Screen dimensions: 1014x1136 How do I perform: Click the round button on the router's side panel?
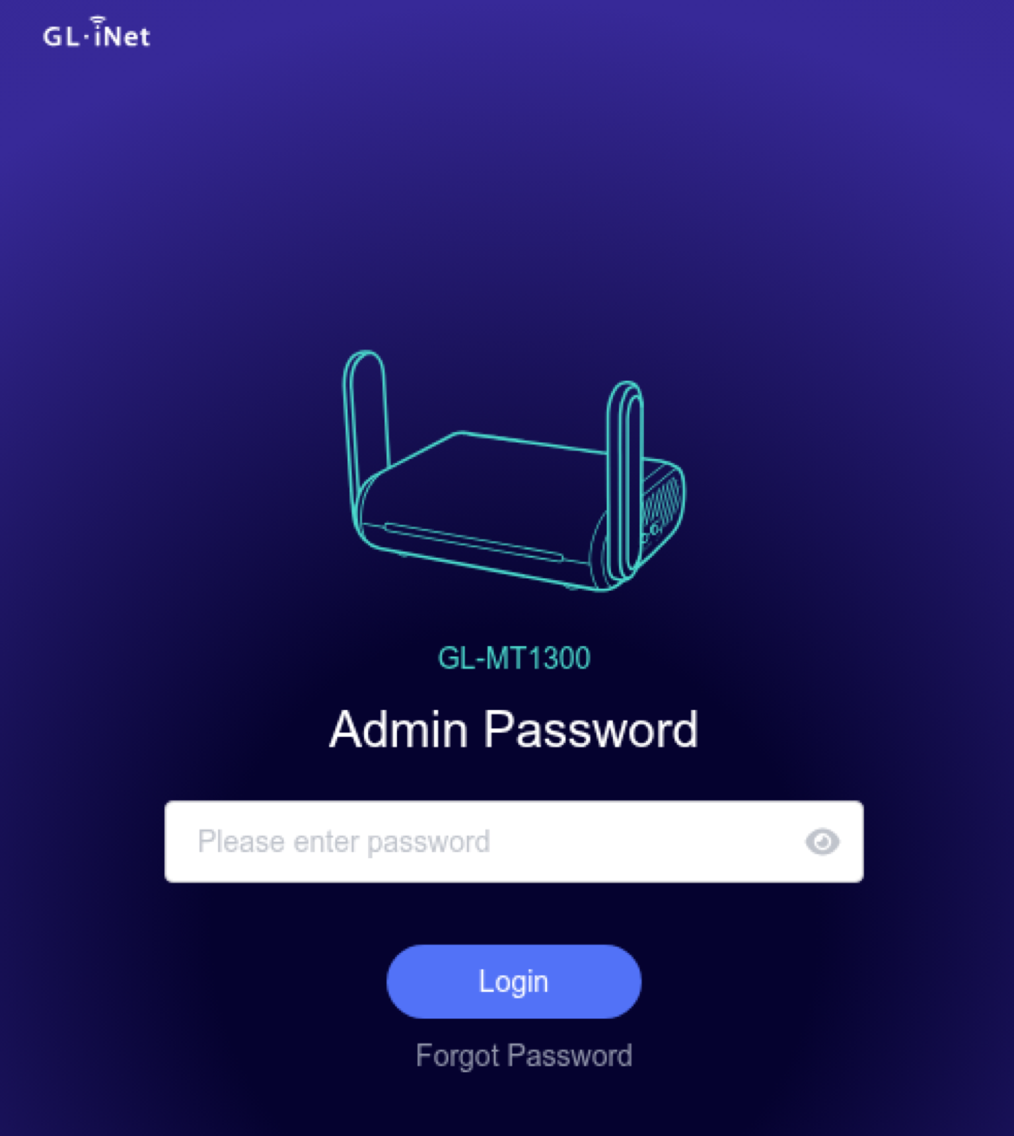(x=654, y=529)
